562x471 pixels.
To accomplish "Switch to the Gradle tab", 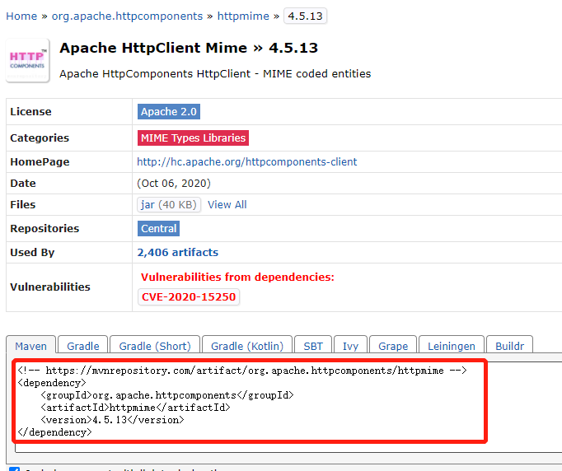I will (82, 346).
